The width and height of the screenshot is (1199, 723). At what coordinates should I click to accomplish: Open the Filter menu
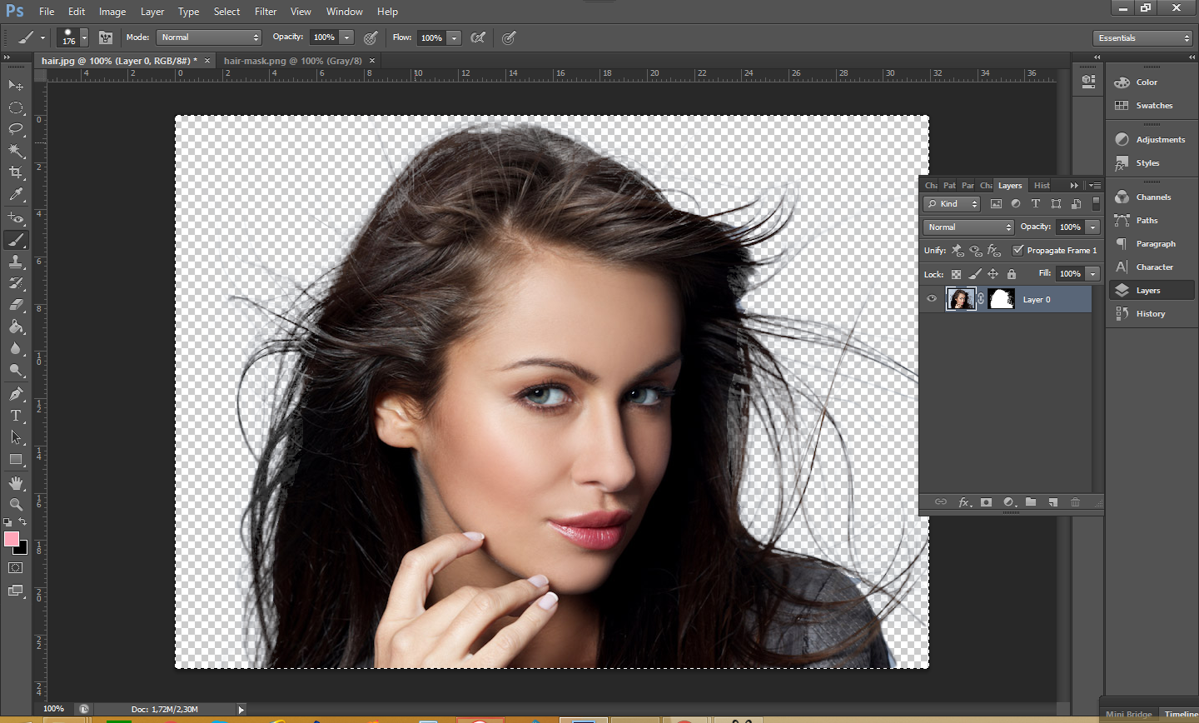(x=266, y=12)
